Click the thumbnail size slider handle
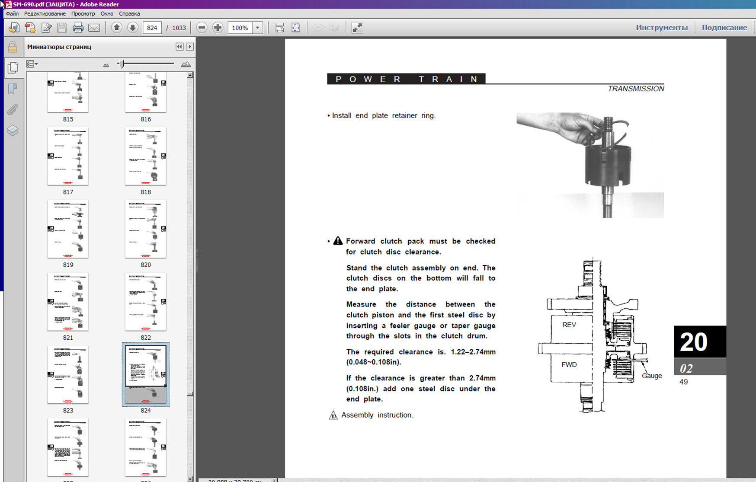Viewport: 756px width, 482px height. [122, 64]
